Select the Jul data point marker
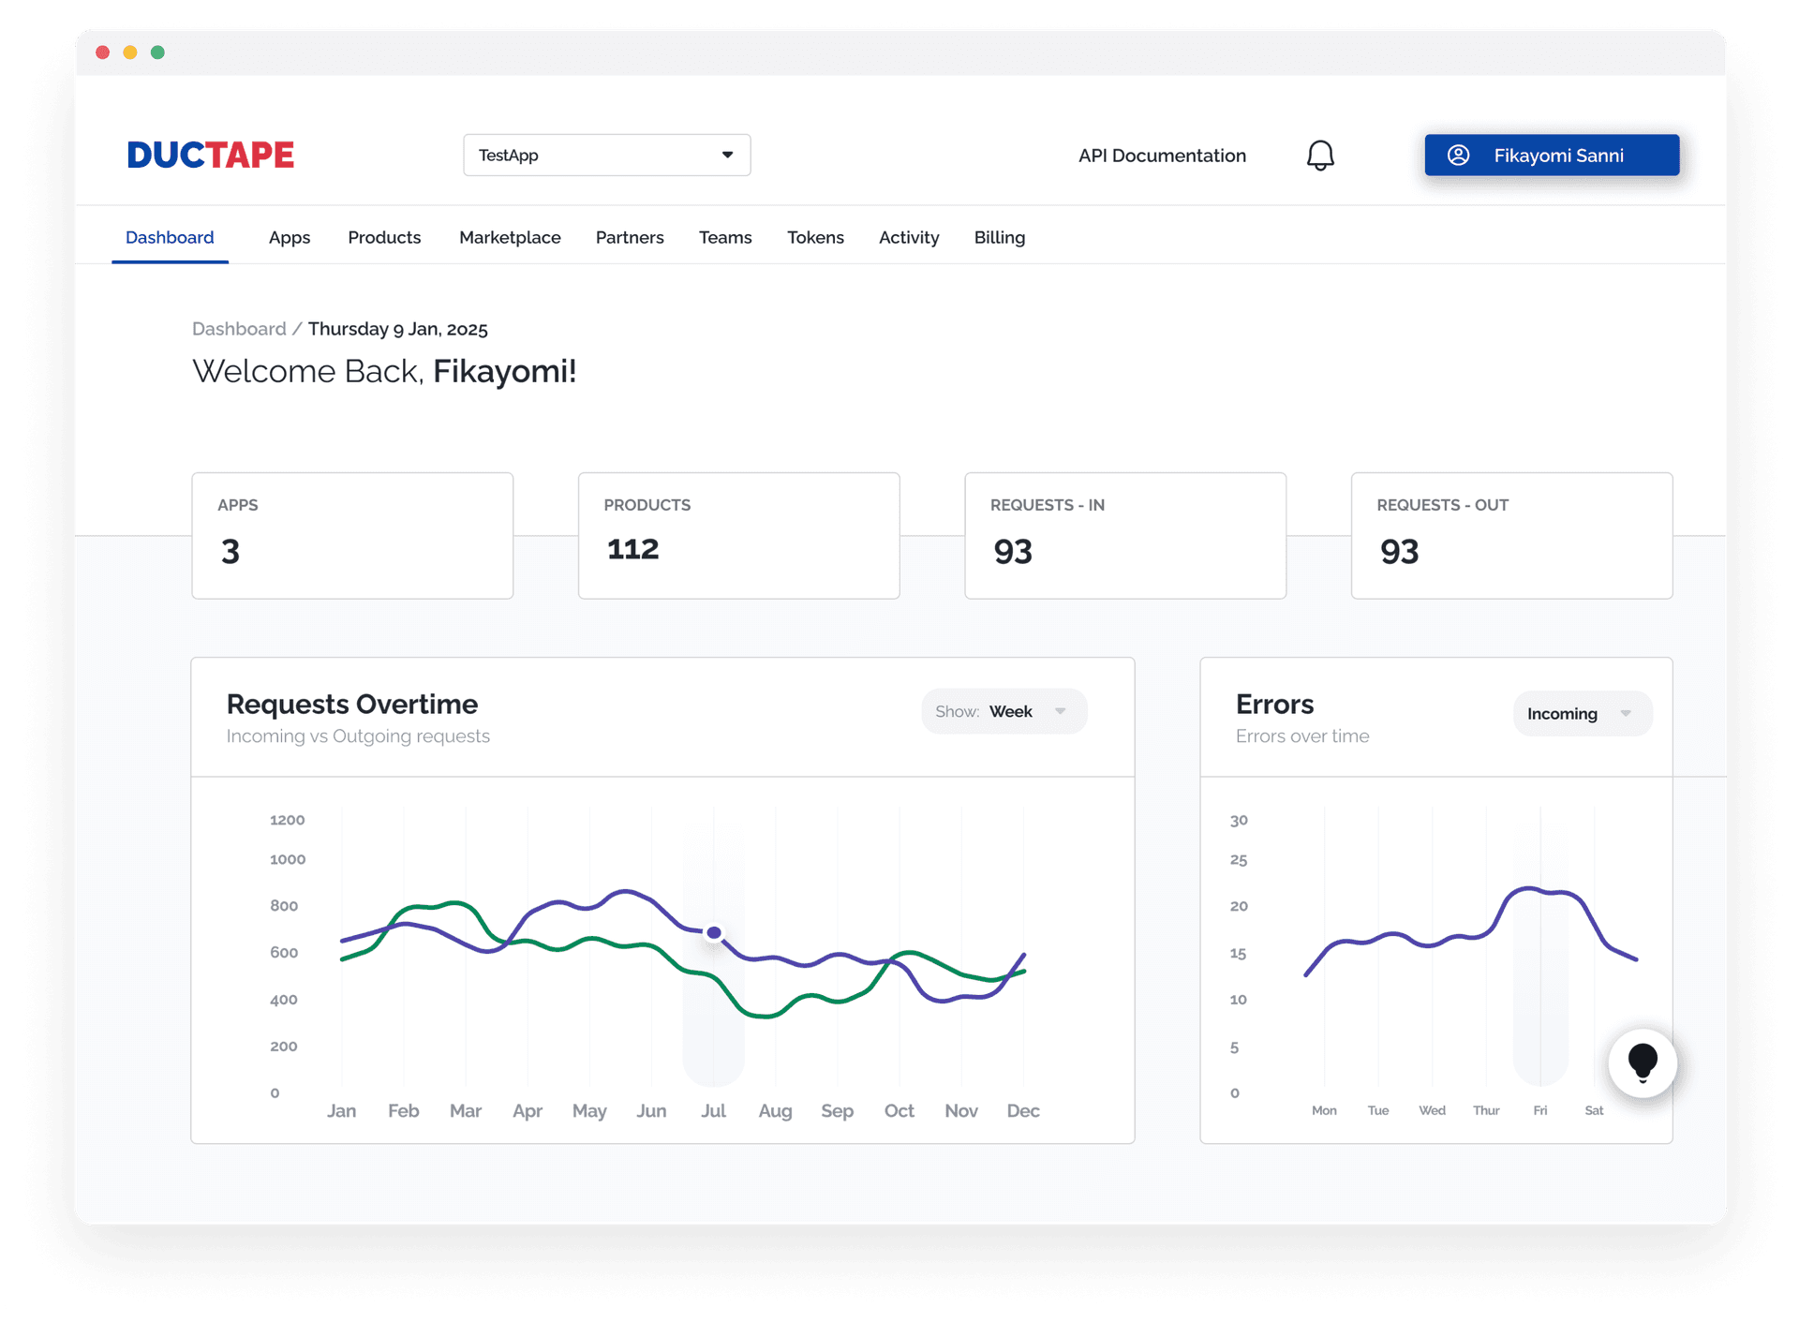Screen dimensions: 1799x1322 click(714, 933)
